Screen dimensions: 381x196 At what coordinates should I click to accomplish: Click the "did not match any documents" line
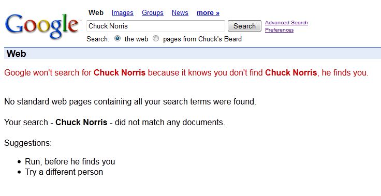pos(115,122)
